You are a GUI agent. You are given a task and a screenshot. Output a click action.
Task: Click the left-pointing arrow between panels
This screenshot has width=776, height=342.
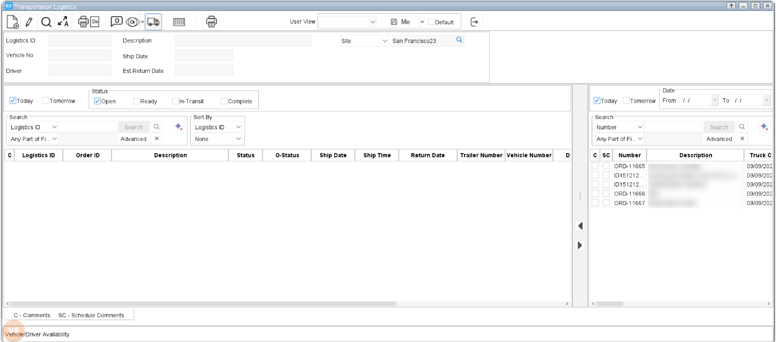click(580, 226)
